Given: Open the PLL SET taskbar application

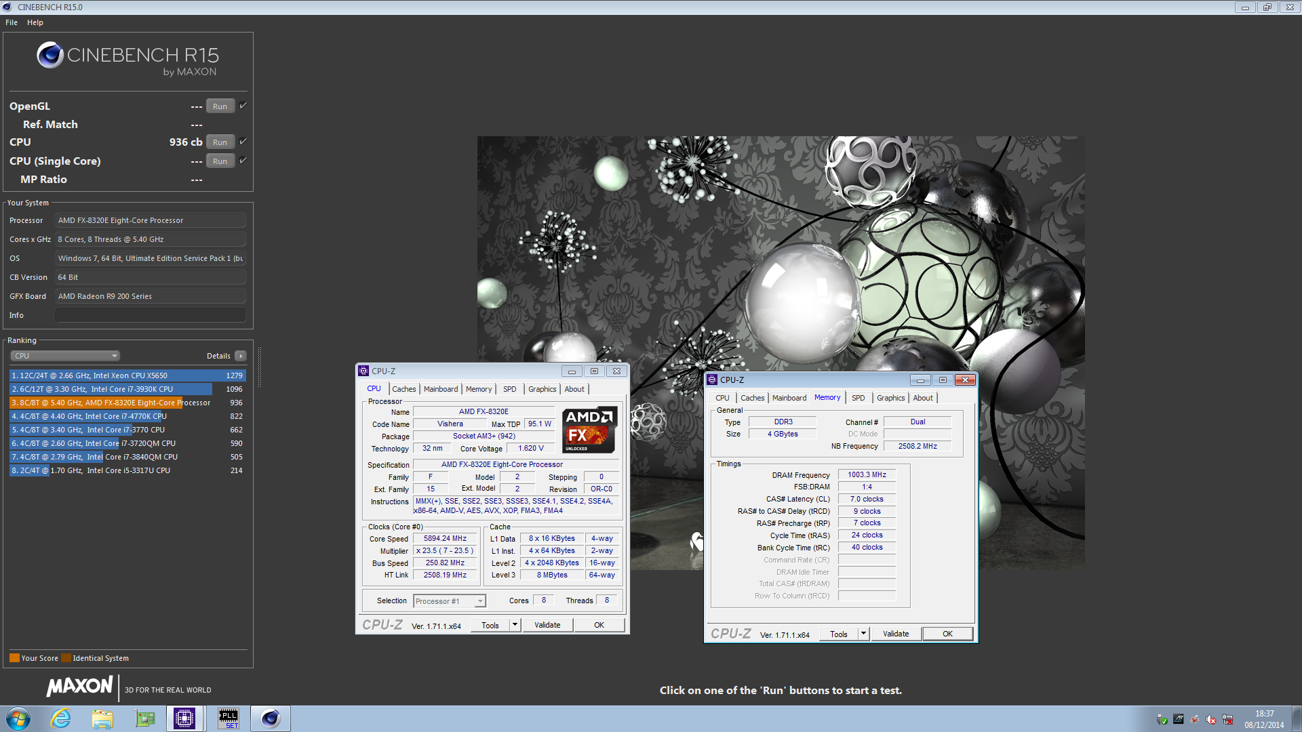Looking at the screenshot, I should click(x=229, y=718).
